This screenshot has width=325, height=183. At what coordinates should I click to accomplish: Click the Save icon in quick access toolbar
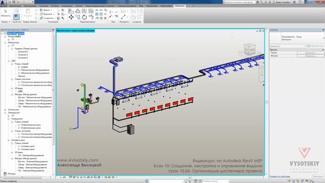tap(14, 2)
